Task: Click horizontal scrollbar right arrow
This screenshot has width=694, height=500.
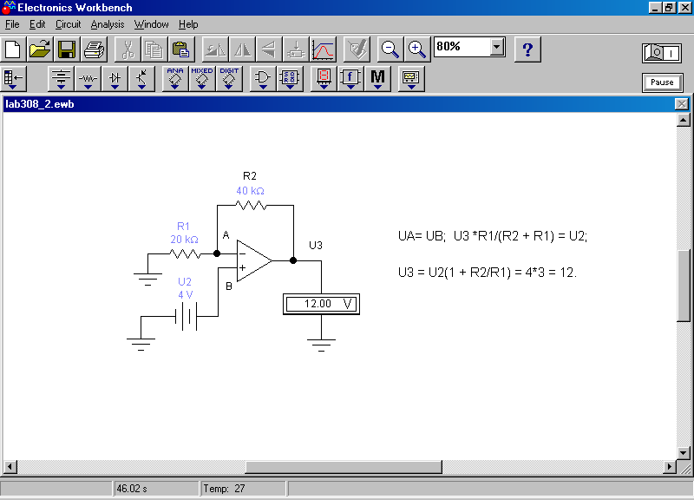Action: (x=670, y=466)
